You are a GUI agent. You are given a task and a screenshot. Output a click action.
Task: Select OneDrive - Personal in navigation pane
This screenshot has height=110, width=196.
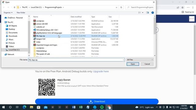click(15, 18)
